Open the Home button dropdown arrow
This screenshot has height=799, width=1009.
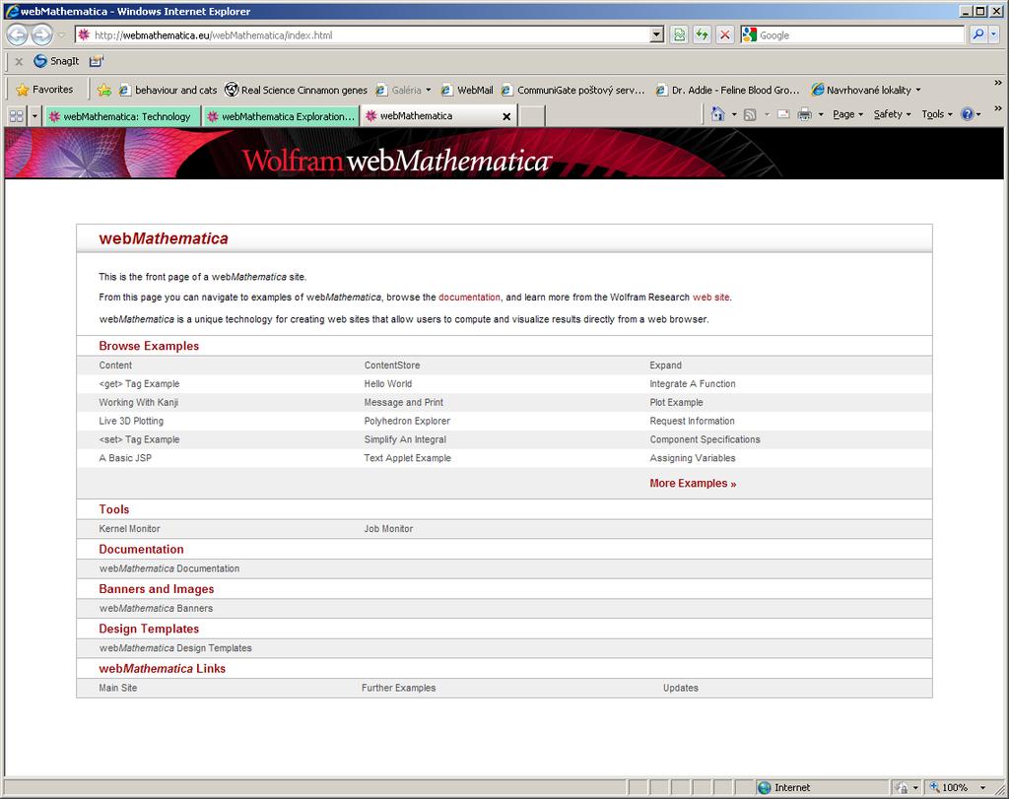click(733, 114)
